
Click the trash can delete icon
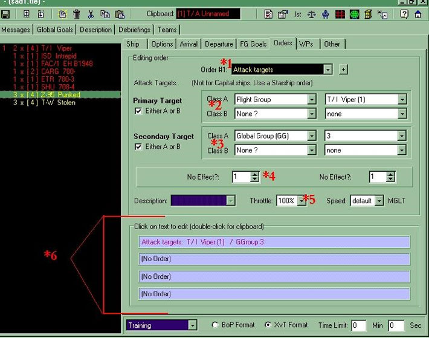(x=77, y=15)
